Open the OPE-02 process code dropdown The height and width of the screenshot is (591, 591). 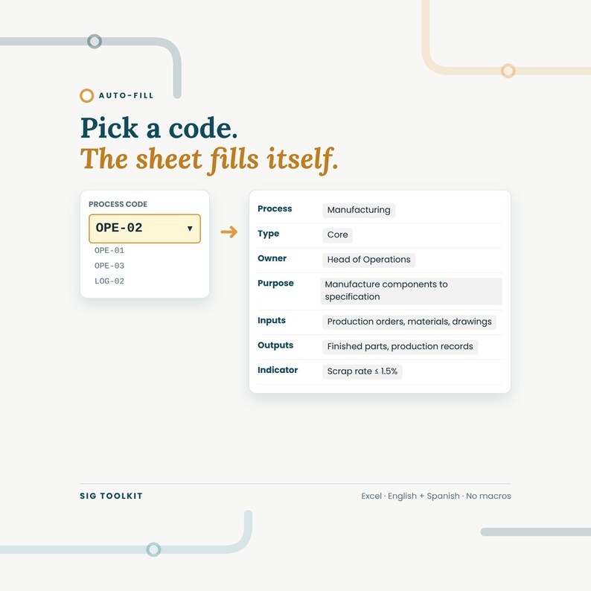tap(144, 229)
